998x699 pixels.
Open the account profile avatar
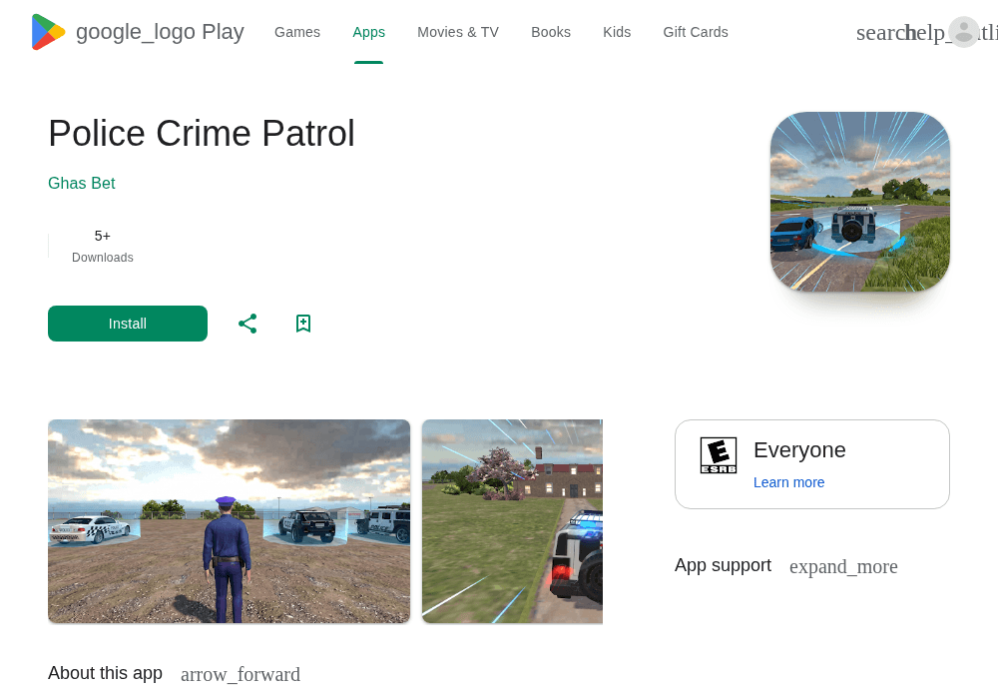(x=964, y=32)
